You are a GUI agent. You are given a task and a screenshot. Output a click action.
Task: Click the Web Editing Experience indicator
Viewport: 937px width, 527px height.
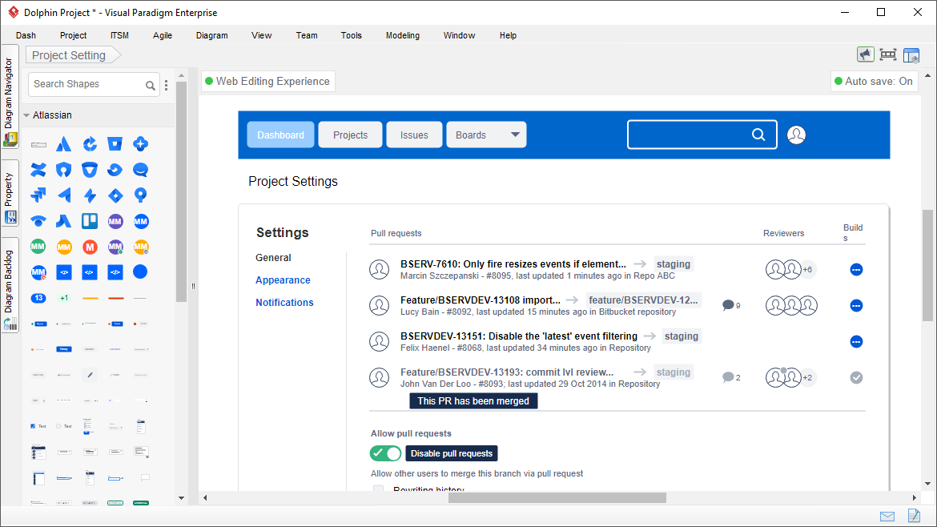[267, 81]
